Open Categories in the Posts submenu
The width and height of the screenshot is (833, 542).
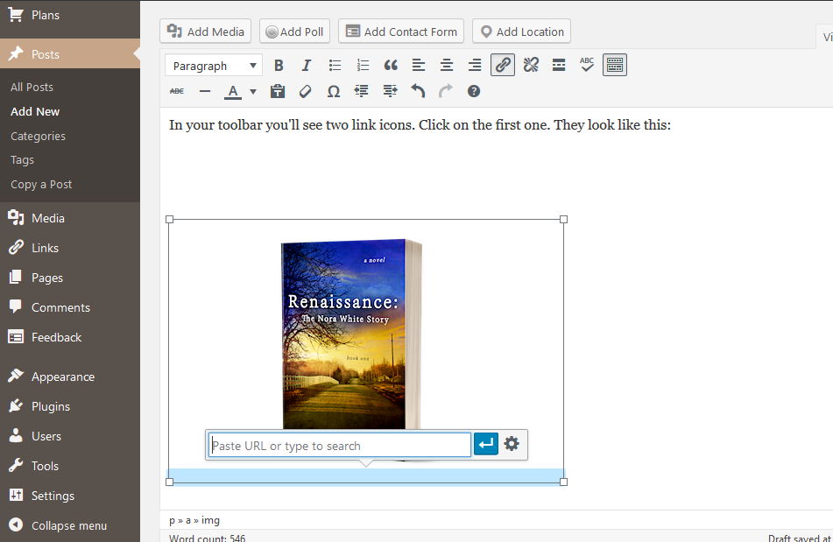point(38,136)
